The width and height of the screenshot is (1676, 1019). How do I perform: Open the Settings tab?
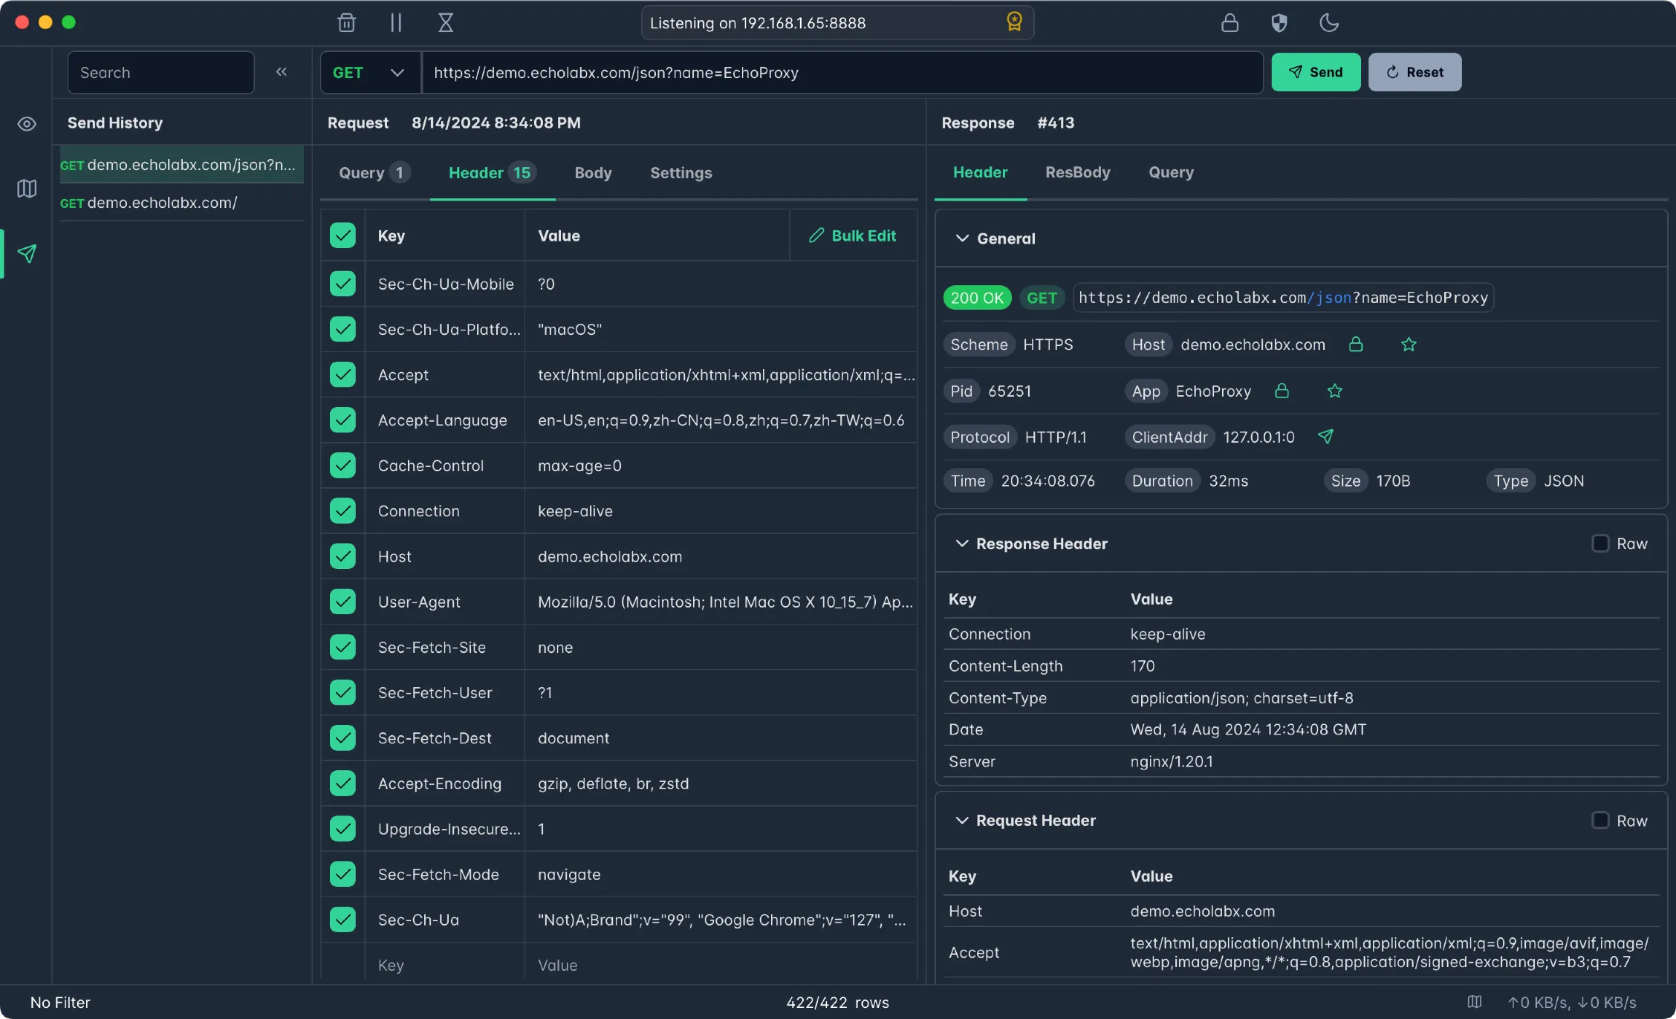tap(681, 173)
